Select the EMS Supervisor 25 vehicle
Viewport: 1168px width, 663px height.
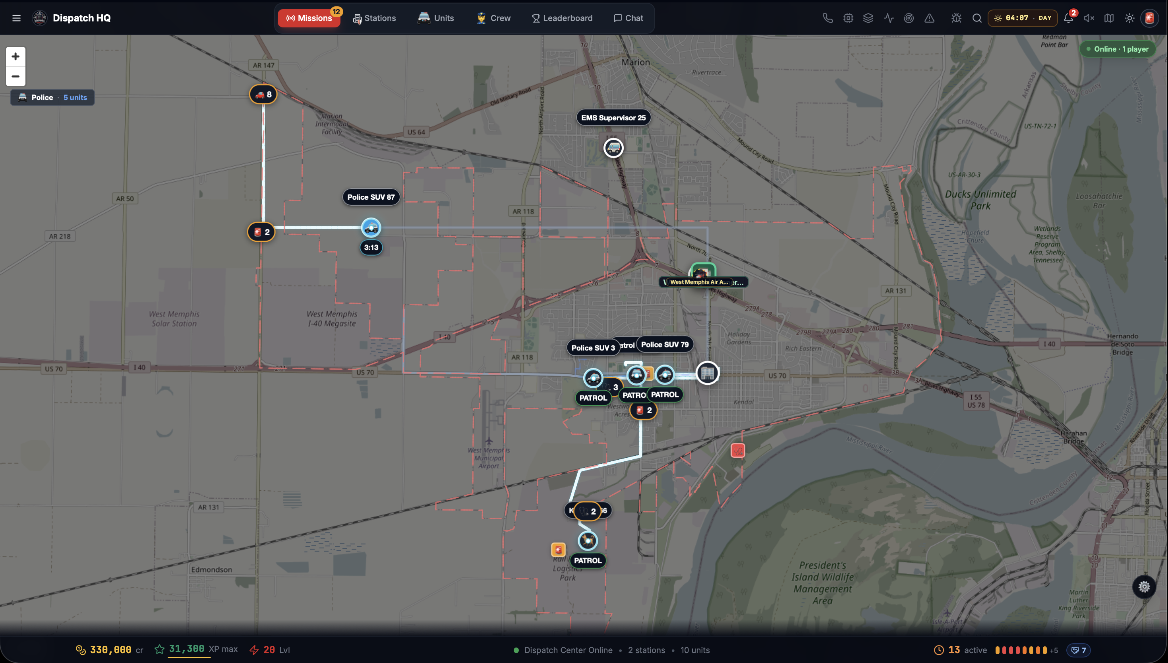tap(613, 148)
